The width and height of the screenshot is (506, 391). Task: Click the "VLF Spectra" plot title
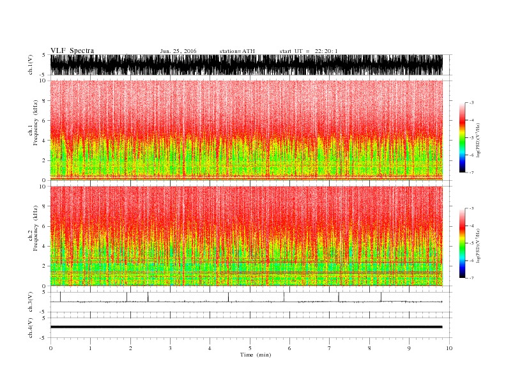coord(72,50)
